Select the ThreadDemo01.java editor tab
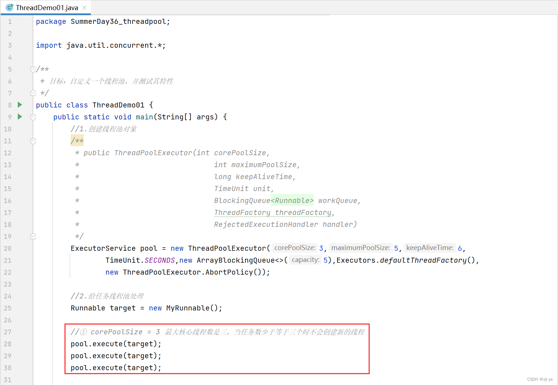 pyautogui.click(x=46, y=8)
